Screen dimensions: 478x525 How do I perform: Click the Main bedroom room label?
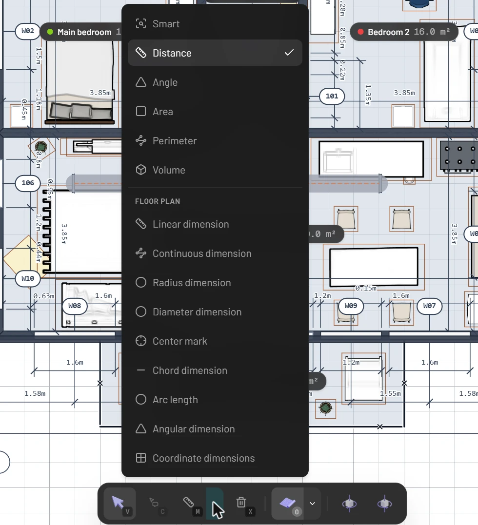(84, 32)
